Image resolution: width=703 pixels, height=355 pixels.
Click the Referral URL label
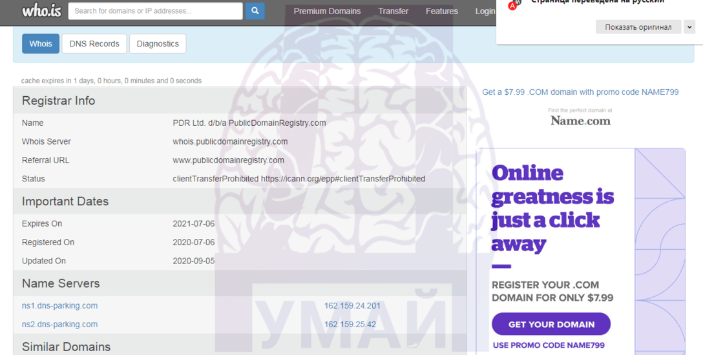[x=45, y=160]
